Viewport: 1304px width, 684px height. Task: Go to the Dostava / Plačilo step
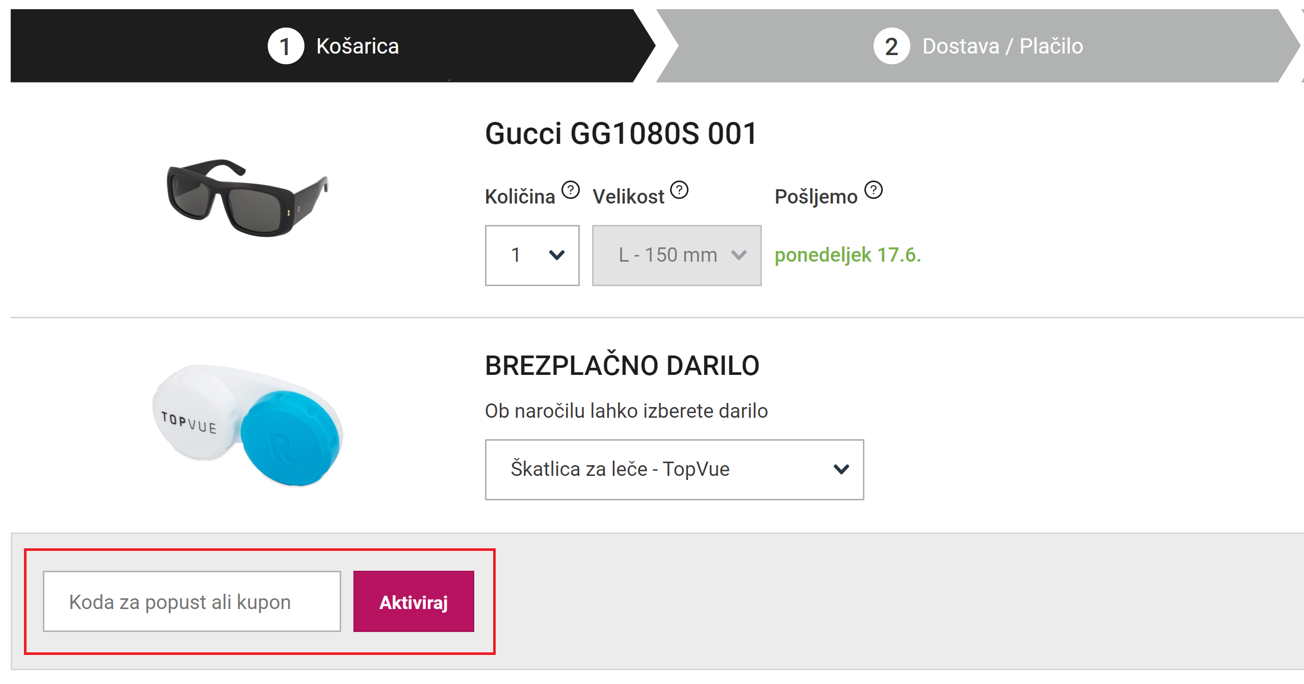(978, 46)
